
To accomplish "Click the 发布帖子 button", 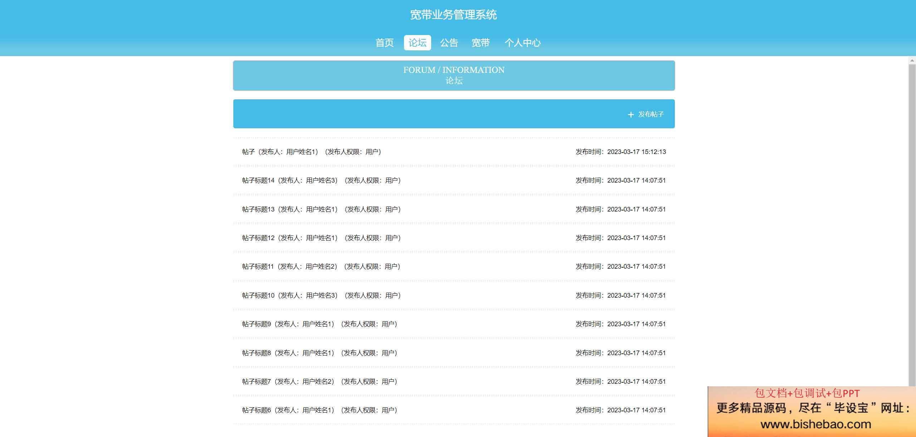I will coord(646,114).
